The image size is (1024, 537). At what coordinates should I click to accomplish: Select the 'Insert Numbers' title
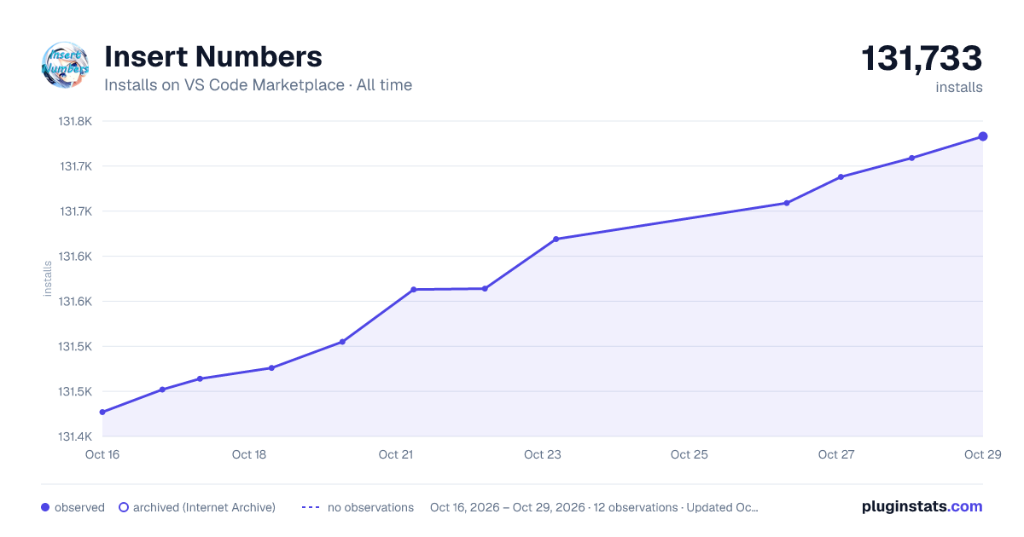click(213, 56)
